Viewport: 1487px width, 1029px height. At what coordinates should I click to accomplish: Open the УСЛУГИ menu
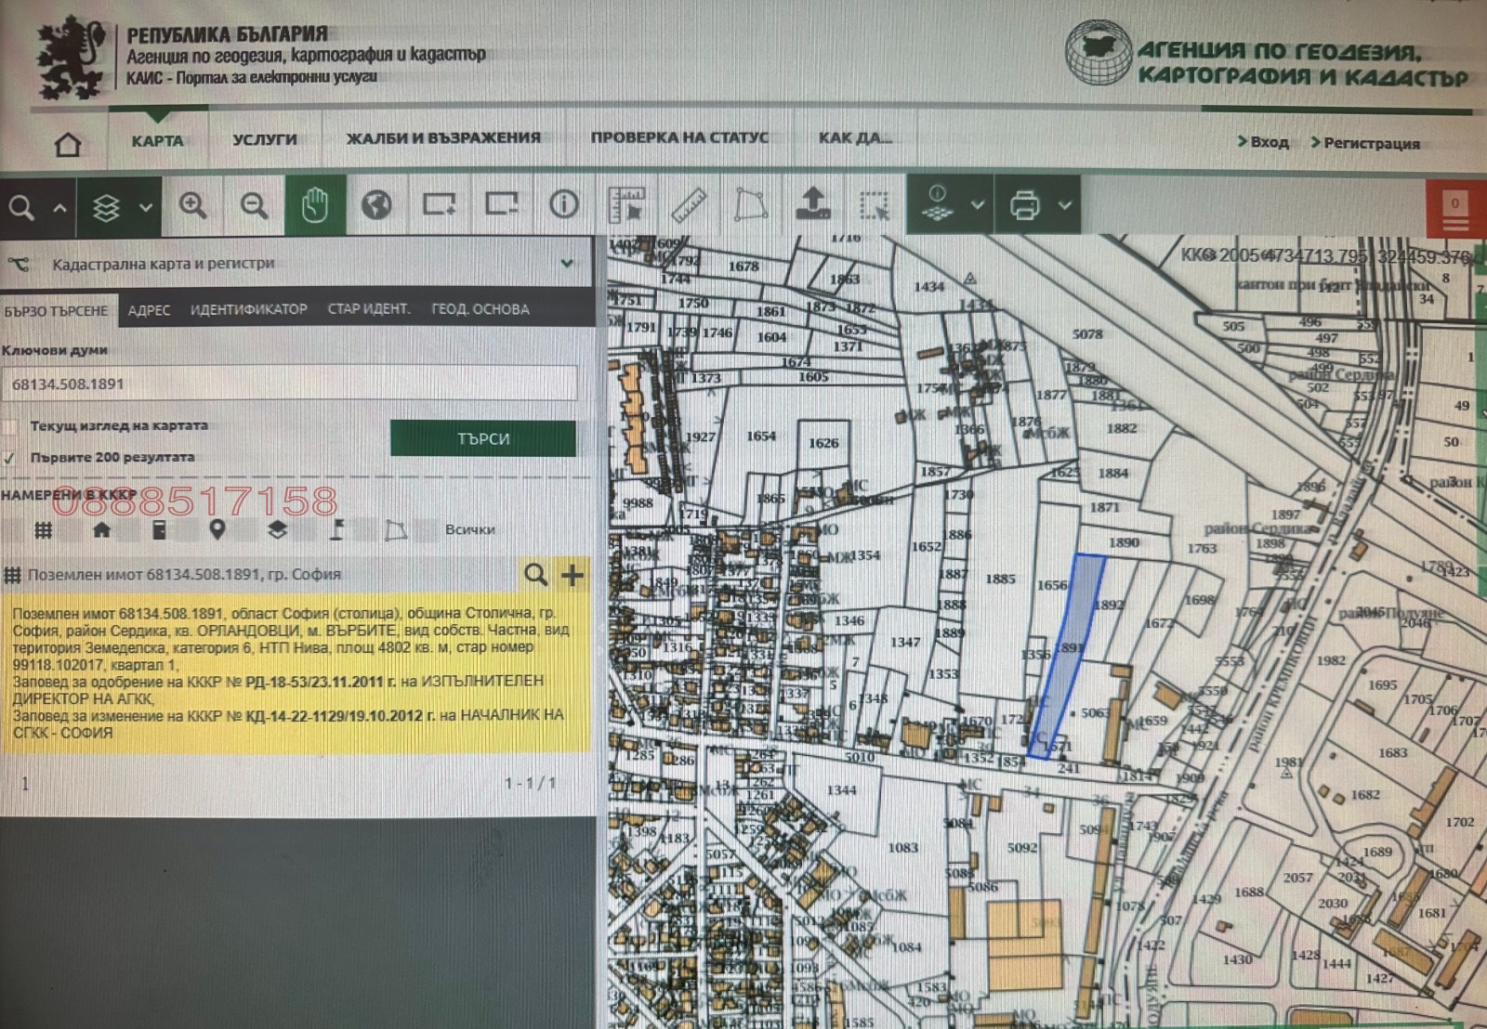[263, 139]
